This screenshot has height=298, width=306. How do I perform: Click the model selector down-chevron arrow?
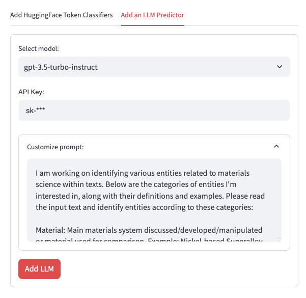click(x=280, y=67)
